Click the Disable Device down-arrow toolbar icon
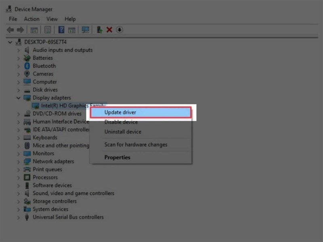Viewport: 323px width, 242px height. 120,30
